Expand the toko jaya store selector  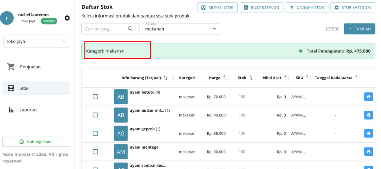[36, 41]
